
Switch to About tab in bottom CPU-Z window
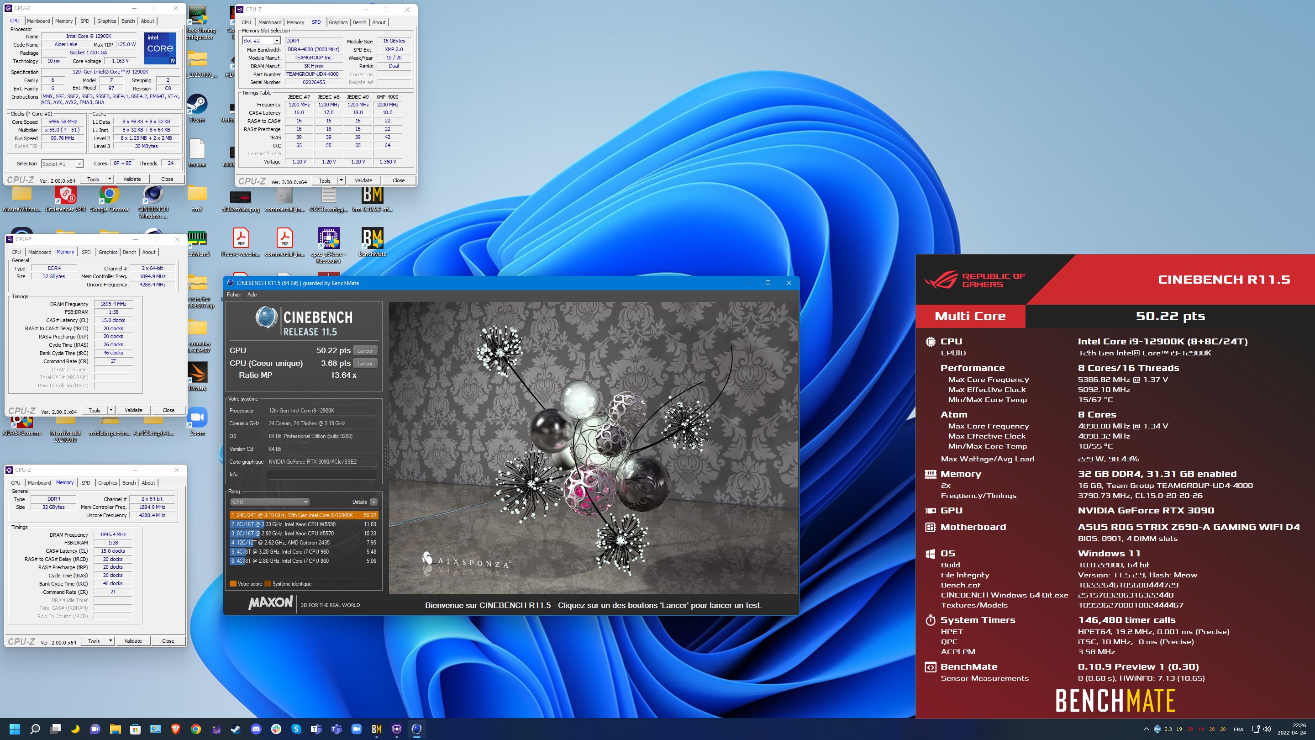coord(148,483)
